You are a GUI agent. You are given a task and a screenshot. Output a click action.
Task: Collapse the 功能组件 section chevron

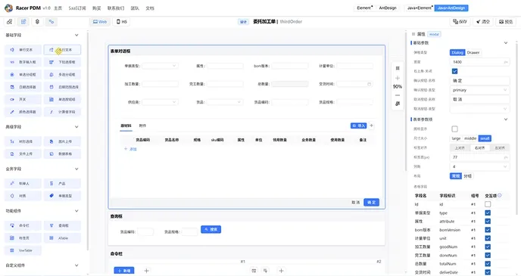coord(76,211)
